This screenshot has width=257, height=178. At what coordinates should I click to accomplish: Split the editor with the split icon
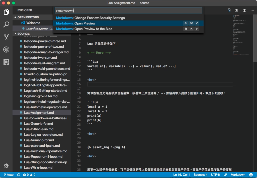(x=244, y=10)
